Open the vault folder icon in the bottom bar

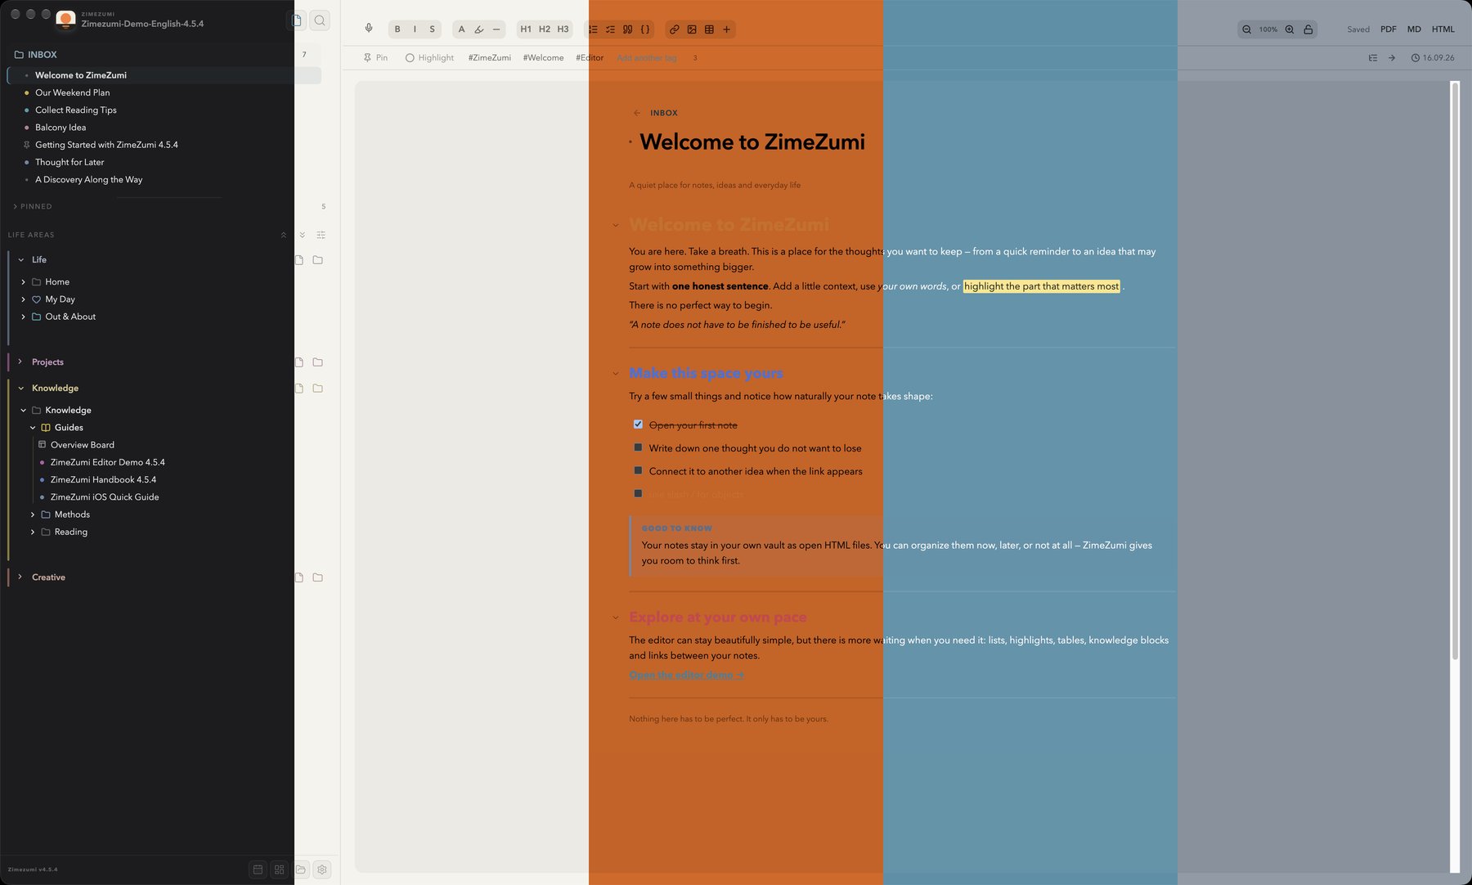(301, 869)
